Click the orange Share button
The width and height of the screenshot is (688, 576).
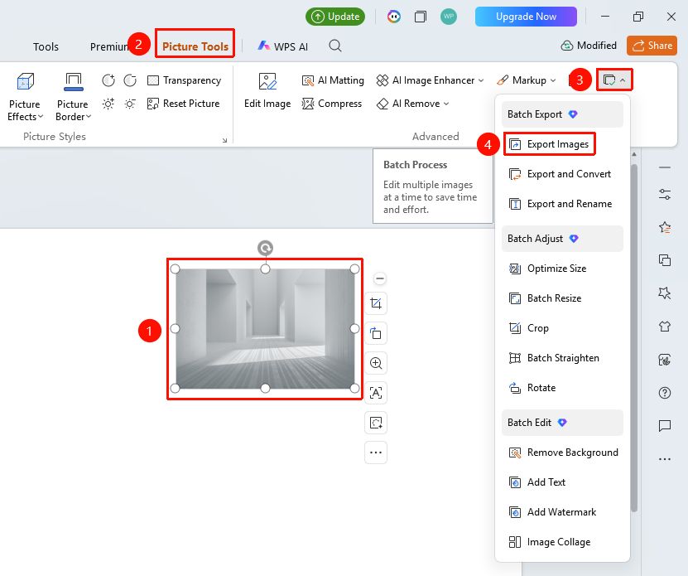point(652,46)
